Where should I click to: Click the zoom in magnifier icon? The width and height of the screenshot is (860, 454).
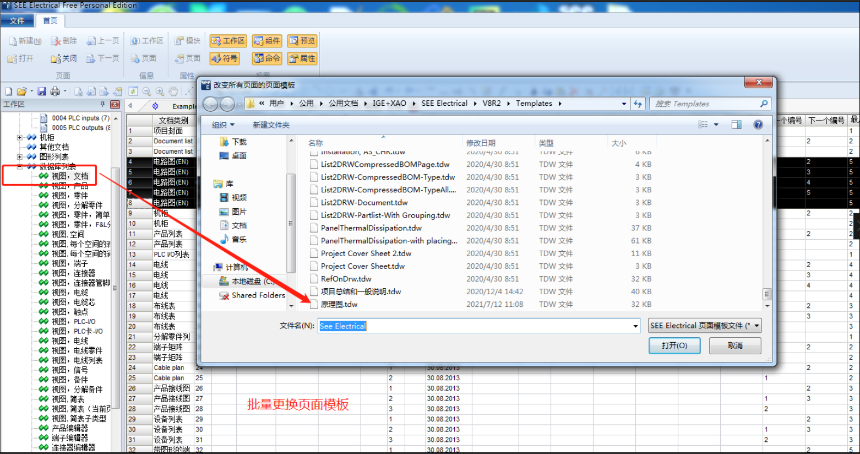[x=160, y=91]
